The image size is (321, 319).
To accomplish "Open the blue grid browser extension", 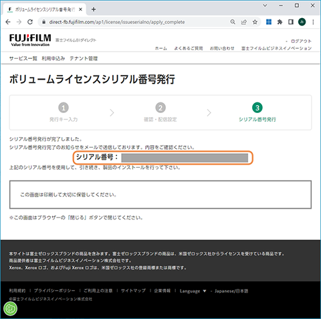I will coord(269,22).
